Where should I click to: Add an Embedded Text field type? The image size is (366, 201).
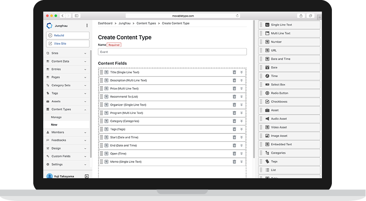(289, 144)
